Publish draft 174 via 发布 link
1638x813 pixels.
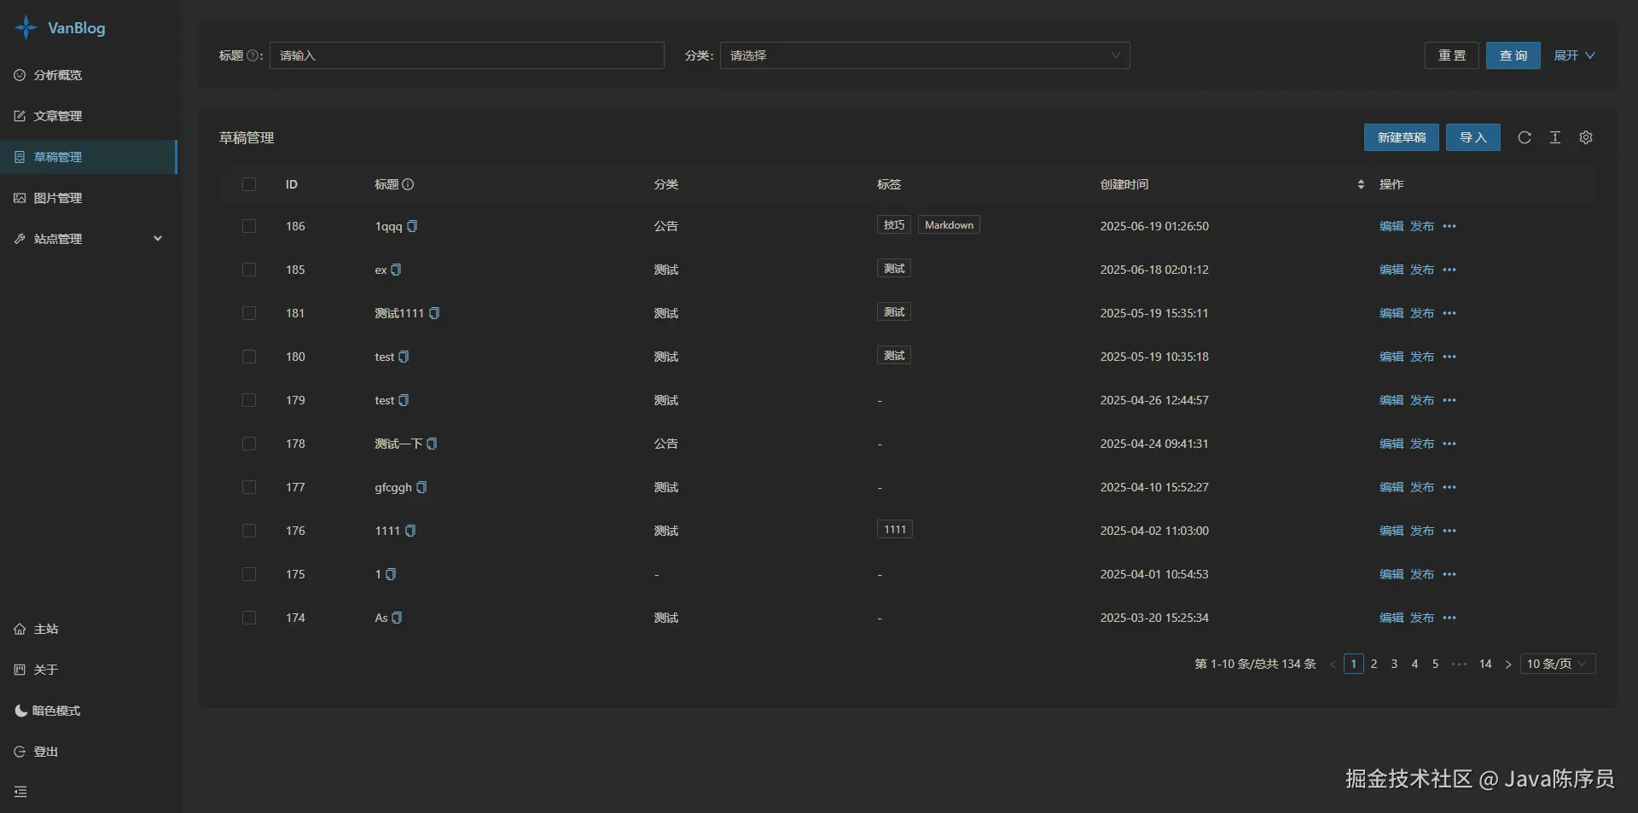tap(1422, 618)
